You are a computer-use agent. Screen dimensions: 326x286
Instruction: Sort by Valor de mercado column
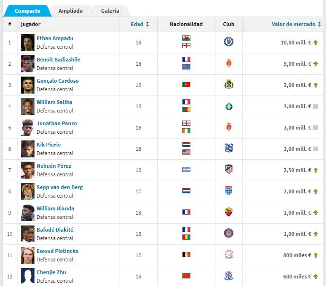tap(297, 24)
